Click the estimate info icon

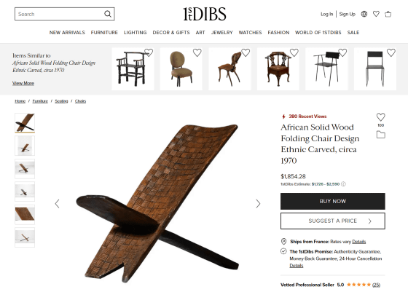pos(343,184)
